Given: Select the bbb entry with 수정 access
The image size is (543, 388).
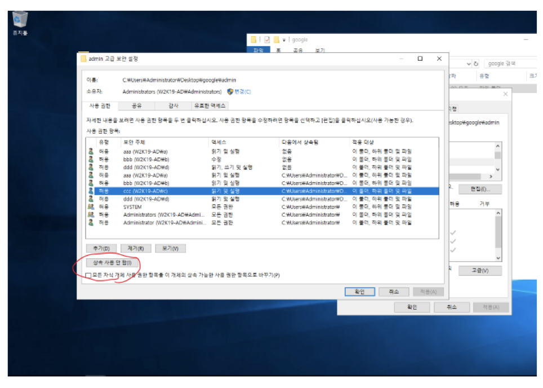Looking at the screenshot, I should 263,160.
